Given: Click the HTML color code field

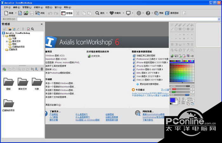Looking at the screenshot, I should 190,101.
